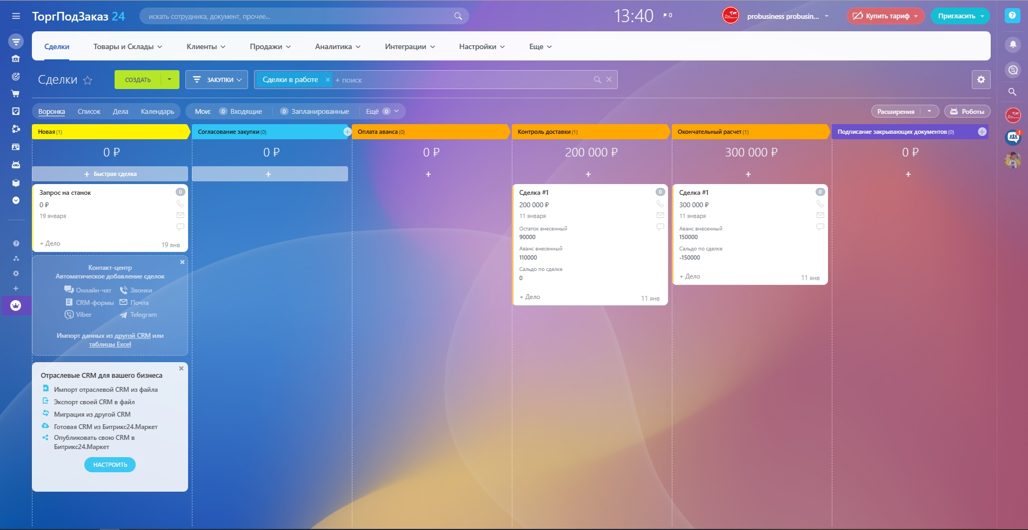Click the Быстрая сделка button
Screen dimensions: 1028x530
[x=110, y=174]
